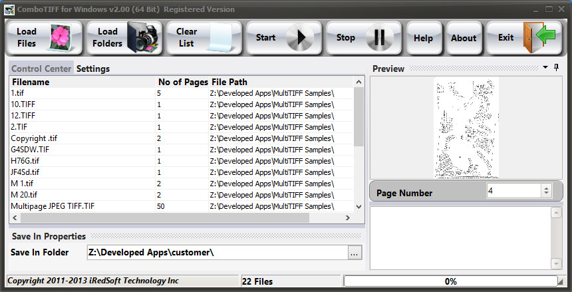572x292 pixels.
Task: Sort by the No of Pages column header
Action: (x=183, y=82)
